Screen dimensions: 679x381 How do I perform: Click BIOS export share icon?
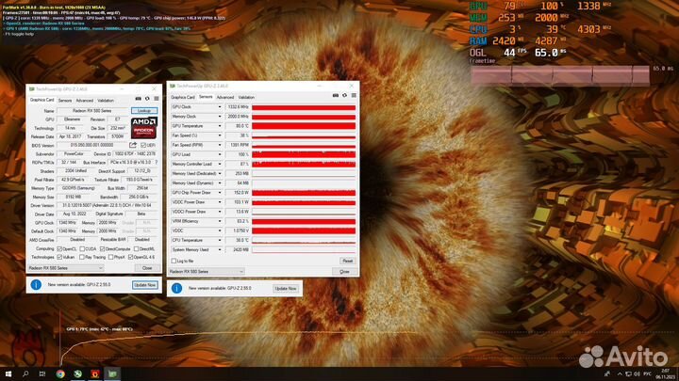[133, 145]
